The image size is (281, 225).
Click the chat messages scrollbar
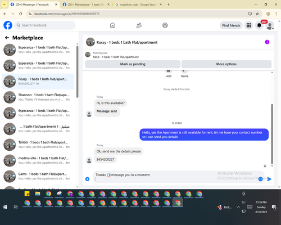272,134
